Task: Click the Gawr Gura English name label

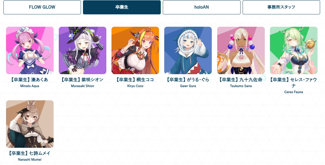Action: (188, 86)
